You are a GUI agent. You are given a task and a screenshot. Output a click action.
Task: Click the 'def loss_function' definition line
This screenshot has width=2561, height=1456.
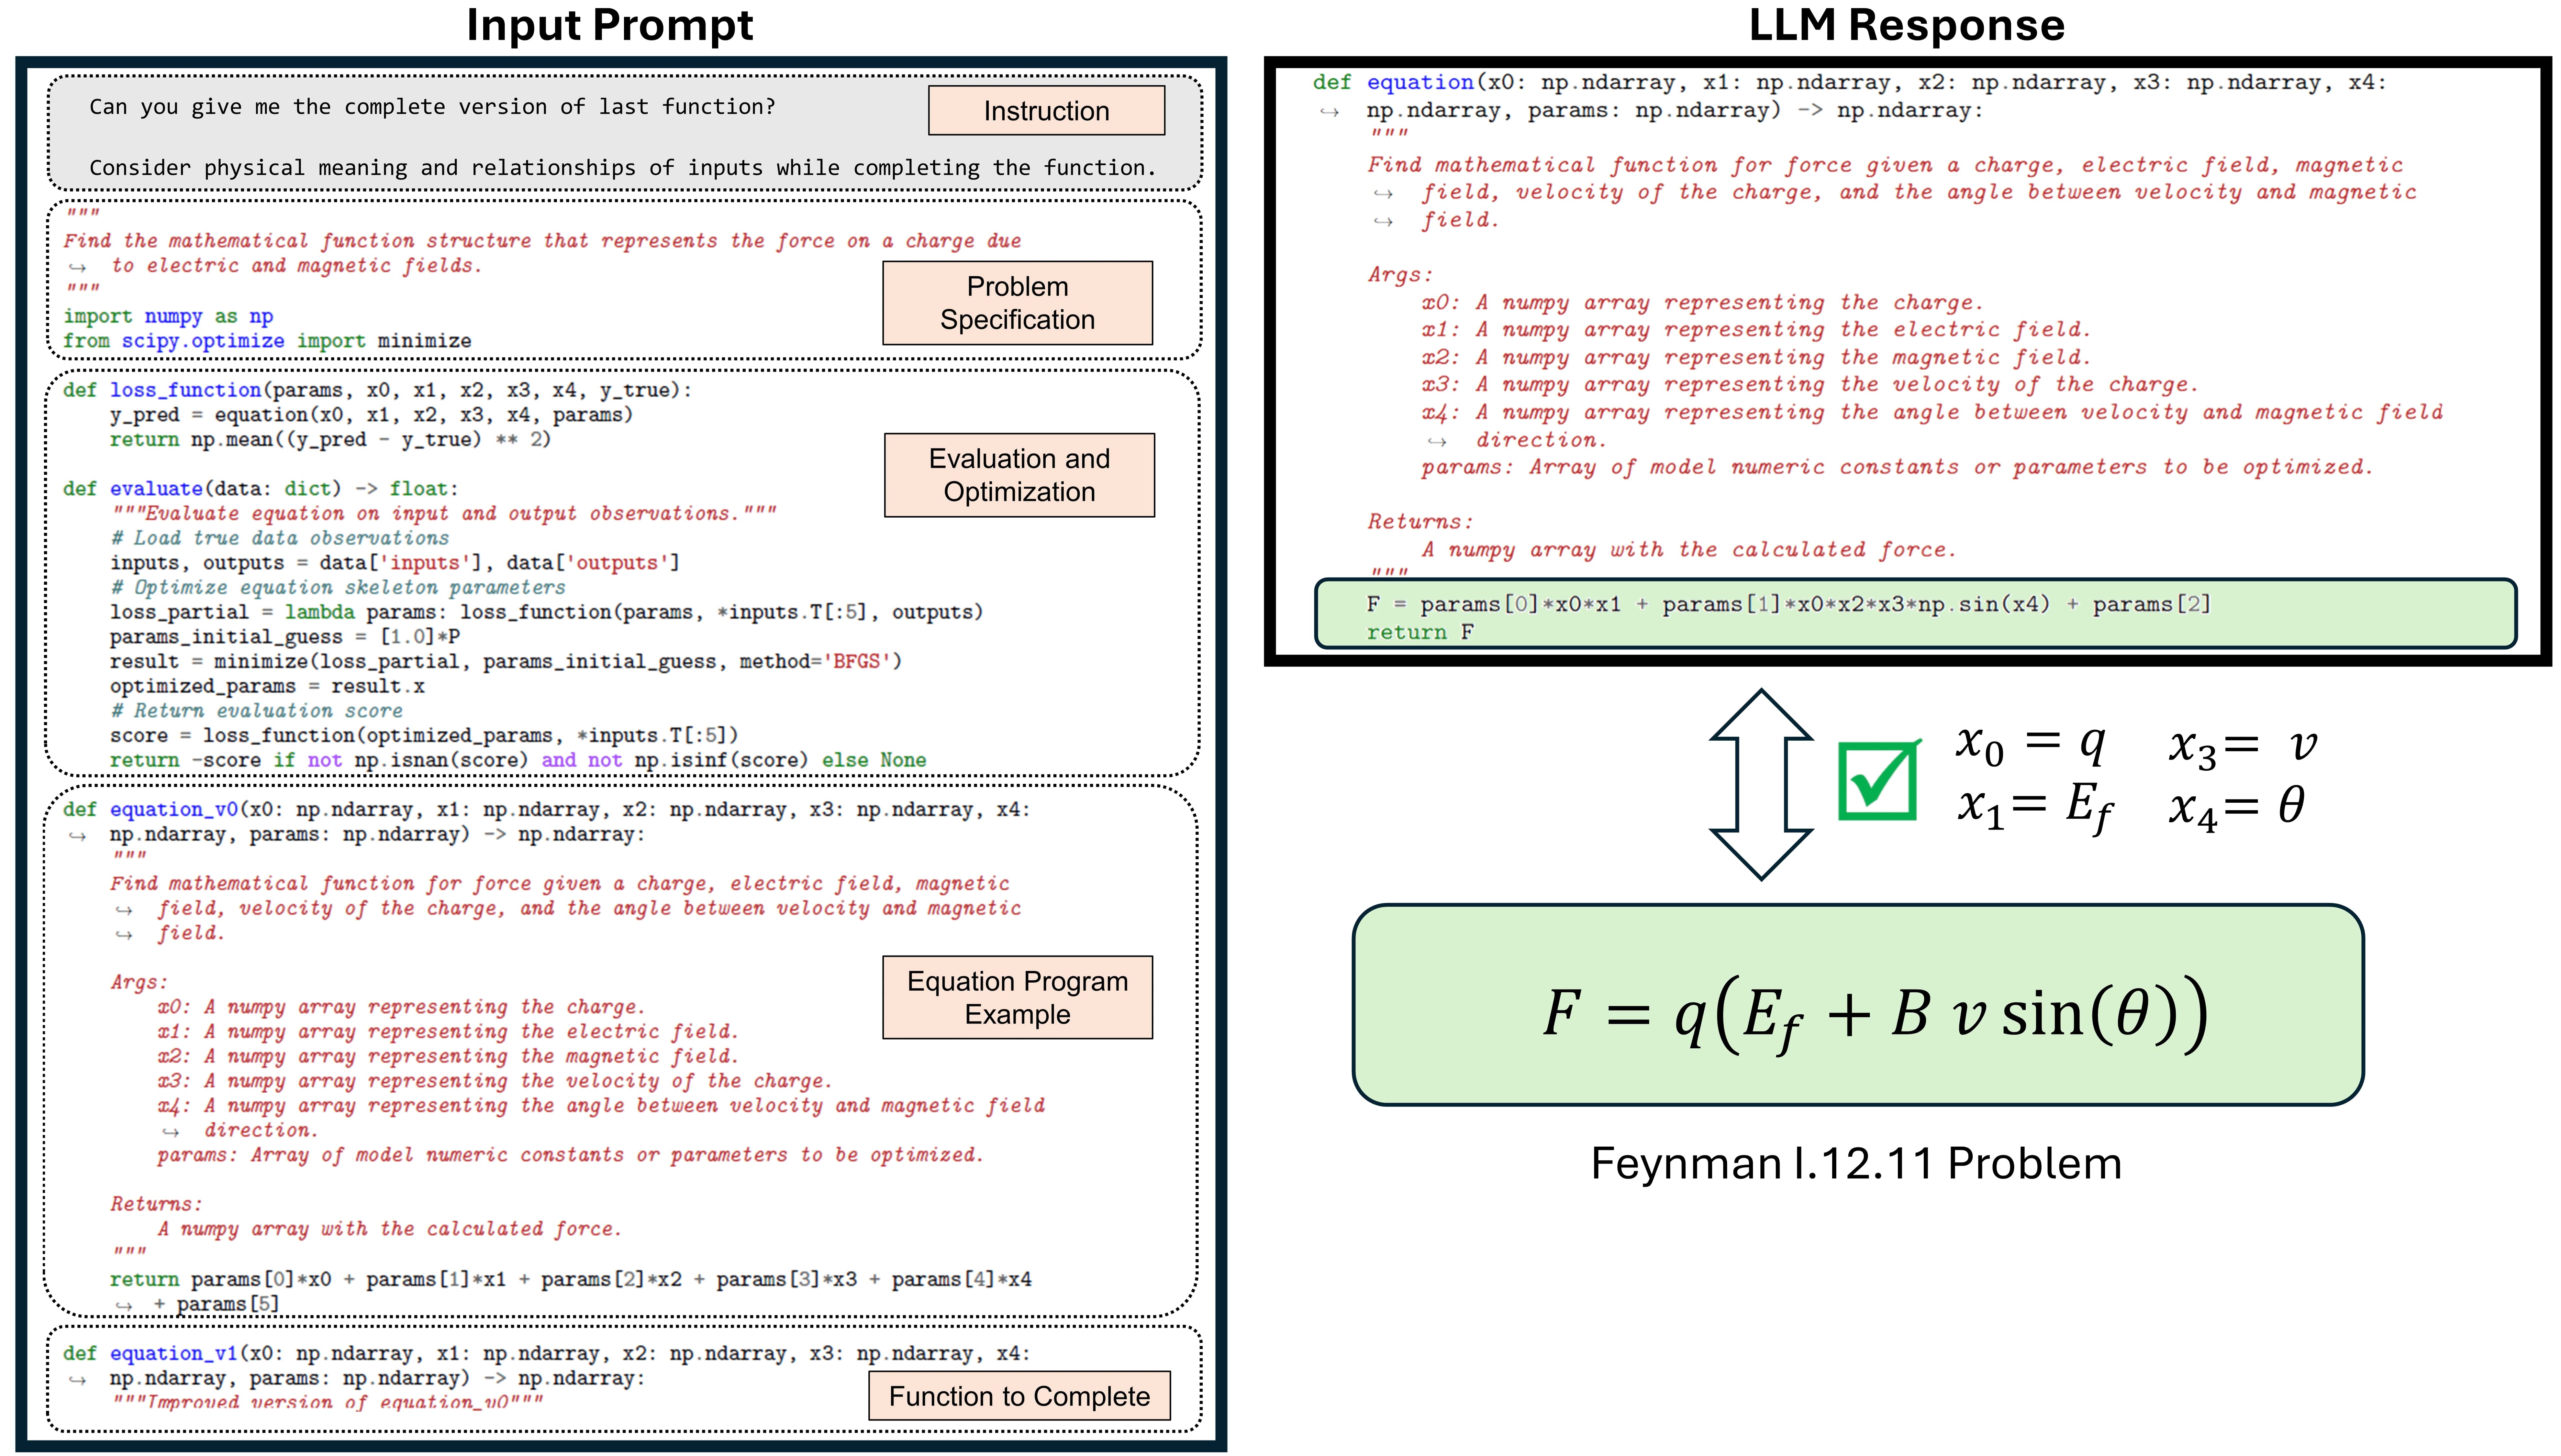(x=377, y=390)
